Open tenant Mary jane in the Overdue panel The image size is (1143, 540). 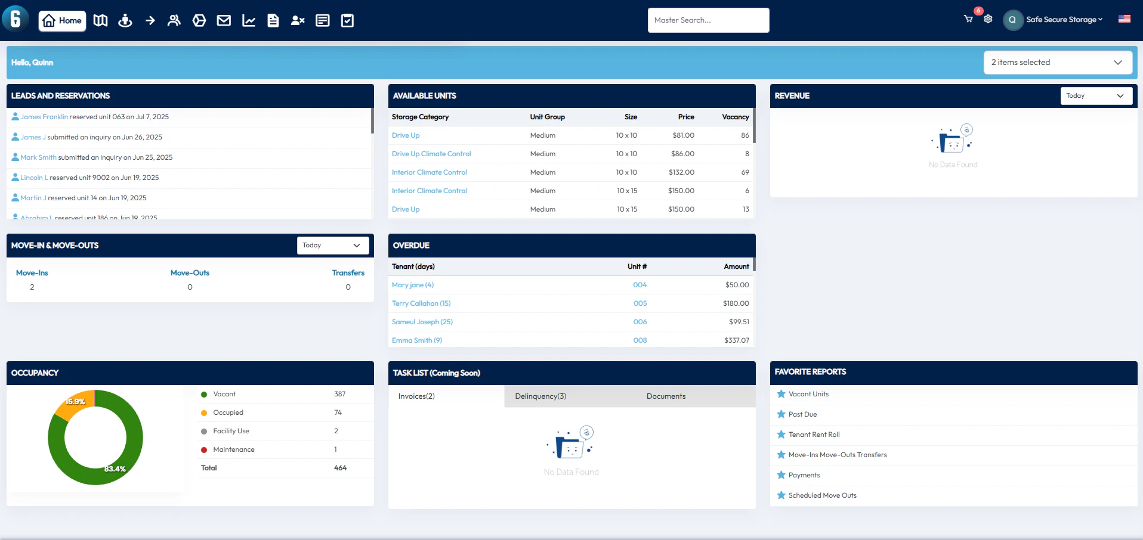point(412,284)
